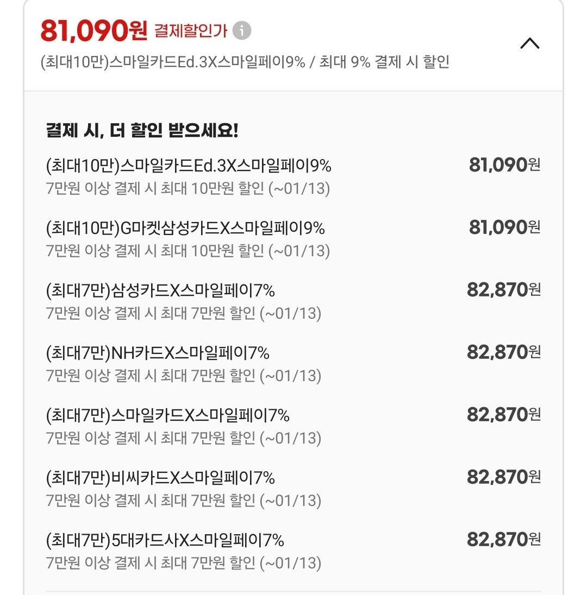Click the info icon beside 결제할인가

(x=242, y=31)
